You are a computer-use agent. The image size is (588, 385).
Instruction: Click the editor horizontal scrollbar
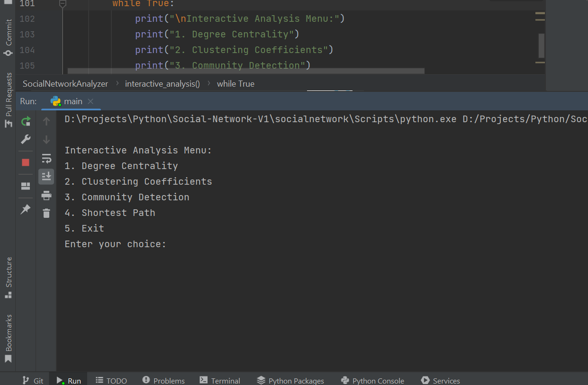[x=246, y=71]
